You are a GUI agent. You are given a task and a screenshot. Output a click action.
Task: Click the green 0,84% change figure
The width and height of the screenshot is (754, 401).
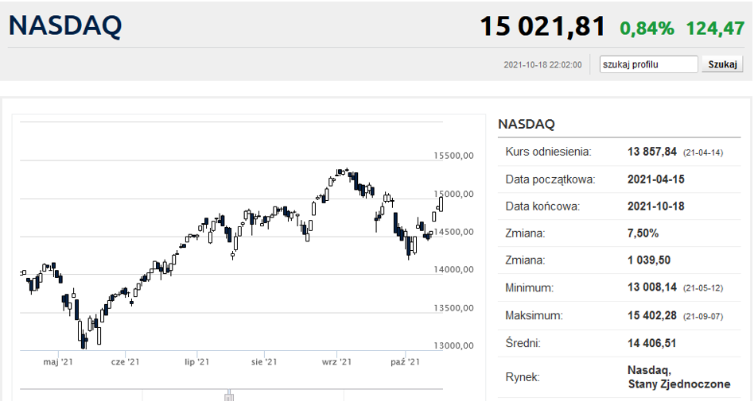647,29
